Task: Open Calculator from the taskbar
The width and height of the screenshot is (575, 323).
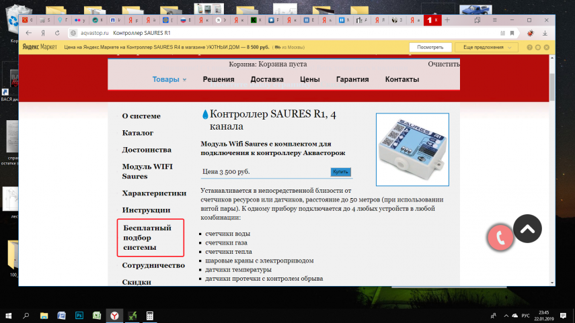Action: [x=150, y=315]
